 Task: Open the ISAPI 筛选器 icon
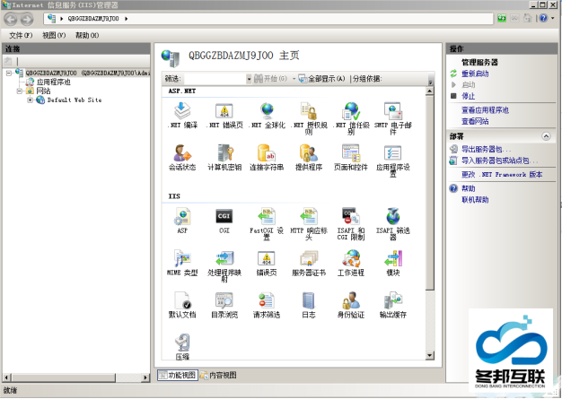(x=393, y=223)
